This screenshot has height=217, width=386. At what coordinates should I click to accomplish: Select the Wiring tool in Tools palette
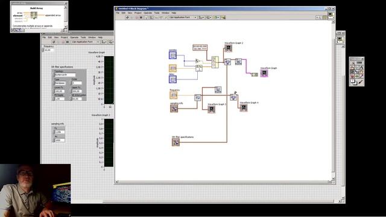(352, 72)
